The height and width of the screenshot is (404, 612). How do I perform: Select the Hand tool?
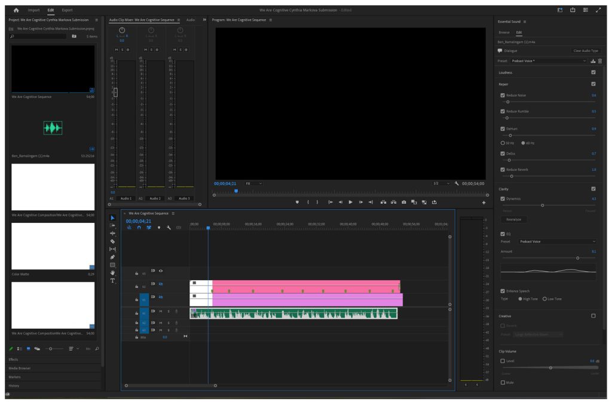point(113,273)
